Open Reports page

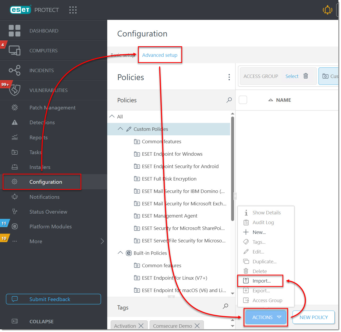click(53, 137)
